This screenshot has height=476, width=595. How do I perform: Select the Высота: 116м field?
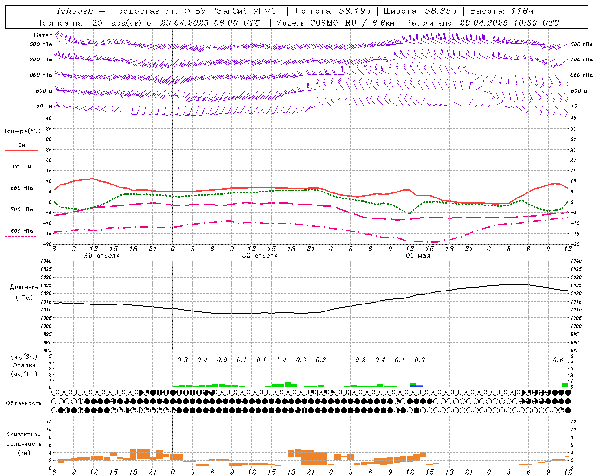[501, 11]
